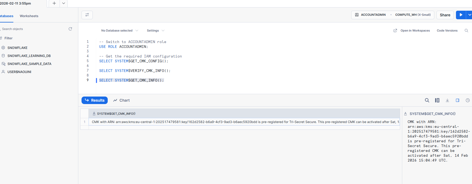Click the SNOWFLAKE_SAMPLE_DATA shared database icon
The image size is (472, 184).
[x=3, y=64]
